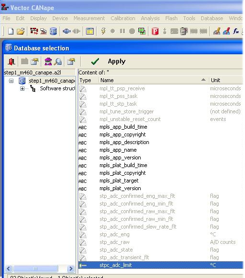This screenshot has width=245, height=278.
Task: Click the search magnifier icon in Database selection
Action: 58,61
